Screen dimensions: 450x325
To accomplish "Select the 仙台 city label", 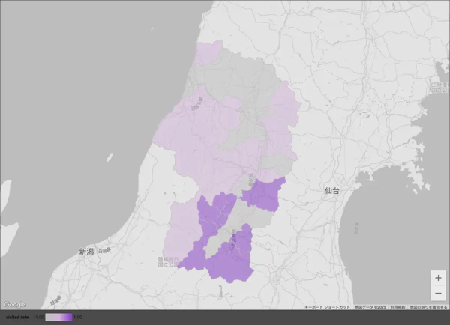I will (x=332, y=192).
